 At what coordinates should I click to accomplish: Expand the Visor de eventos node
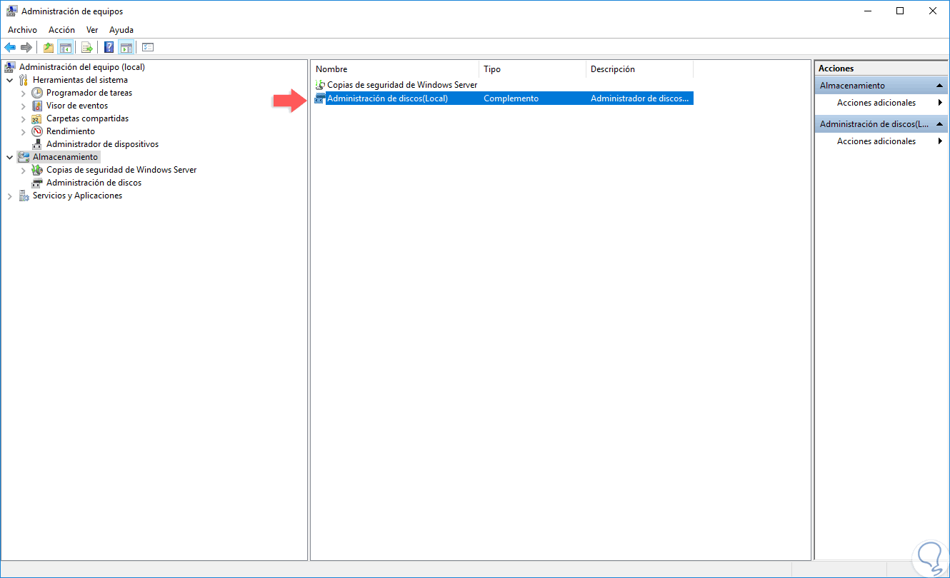[x=24, y=106]
